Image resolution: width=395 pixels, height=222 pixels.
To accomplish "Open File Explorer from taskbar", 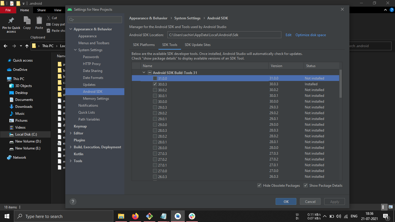I will pyautogui.click(x=121, y=216).
